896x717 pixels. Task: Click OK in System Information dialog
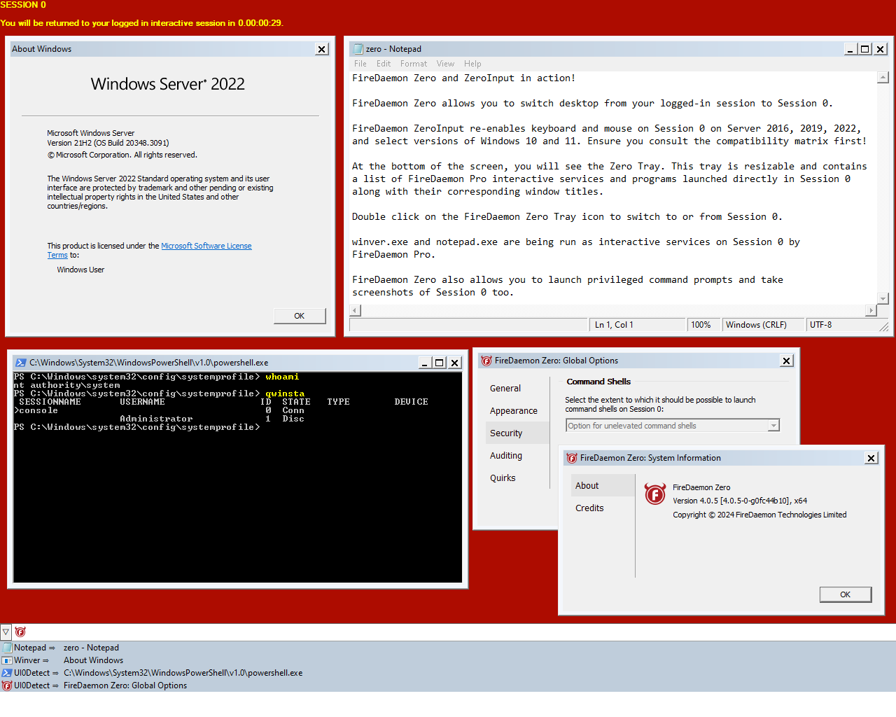[x=846, y=594]
